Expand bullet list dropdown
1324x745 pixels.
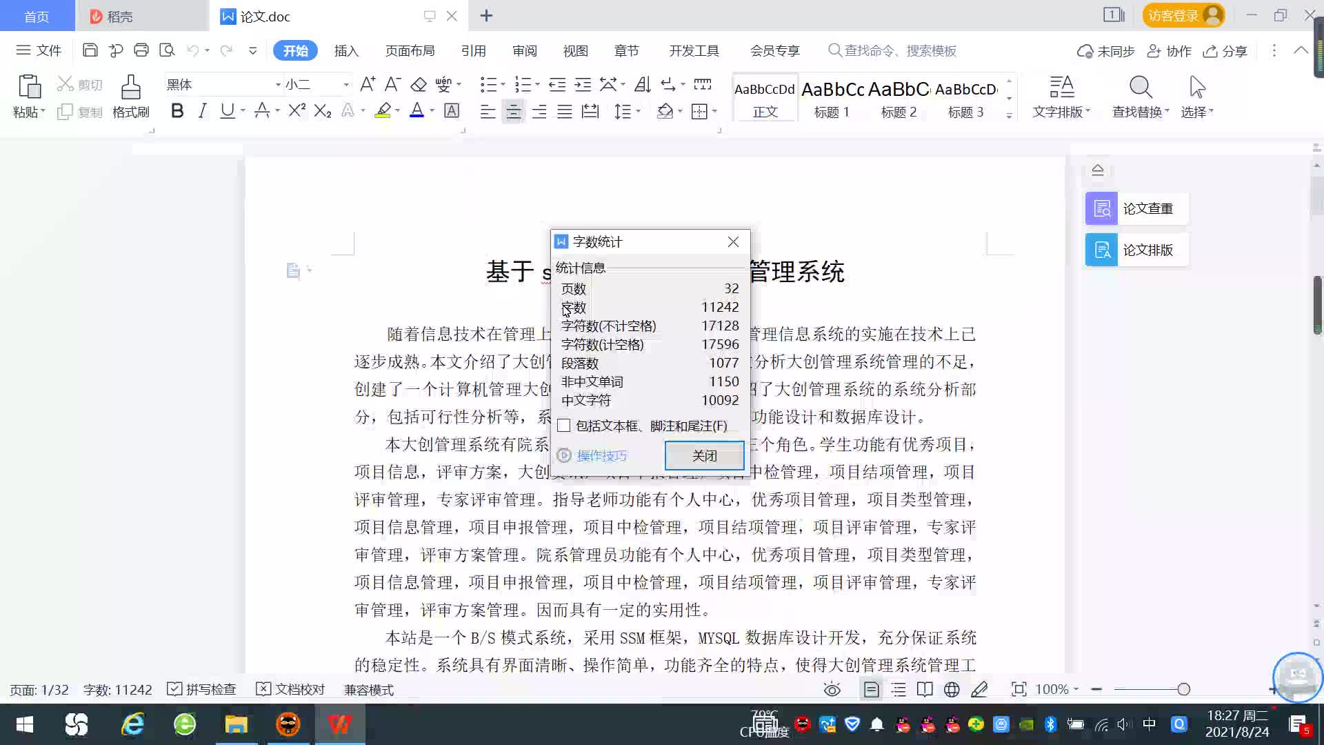[x=503, y=84]
